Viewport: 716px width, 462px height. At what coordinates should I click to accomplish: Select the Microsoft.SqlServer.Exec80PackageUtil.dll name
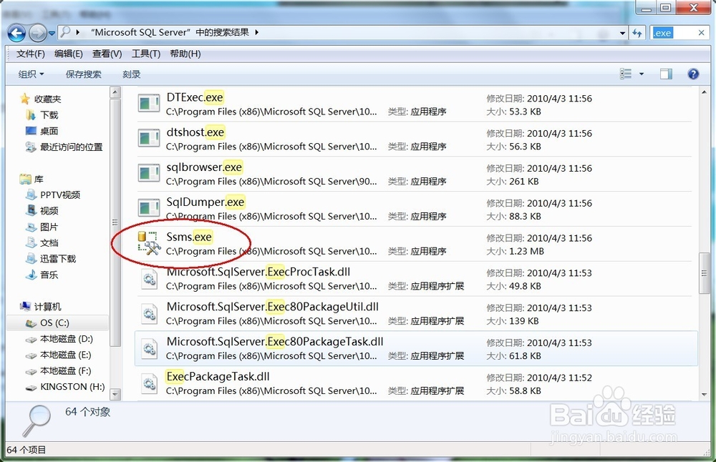pyautogui.click(x=273, y=307)
